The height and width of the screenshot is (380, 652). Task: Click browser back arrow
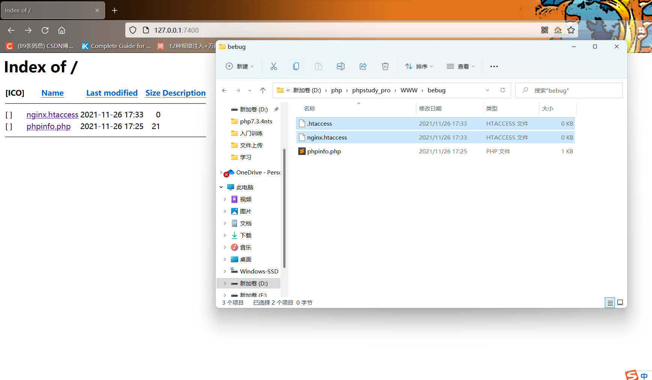(x=11, y=30)
